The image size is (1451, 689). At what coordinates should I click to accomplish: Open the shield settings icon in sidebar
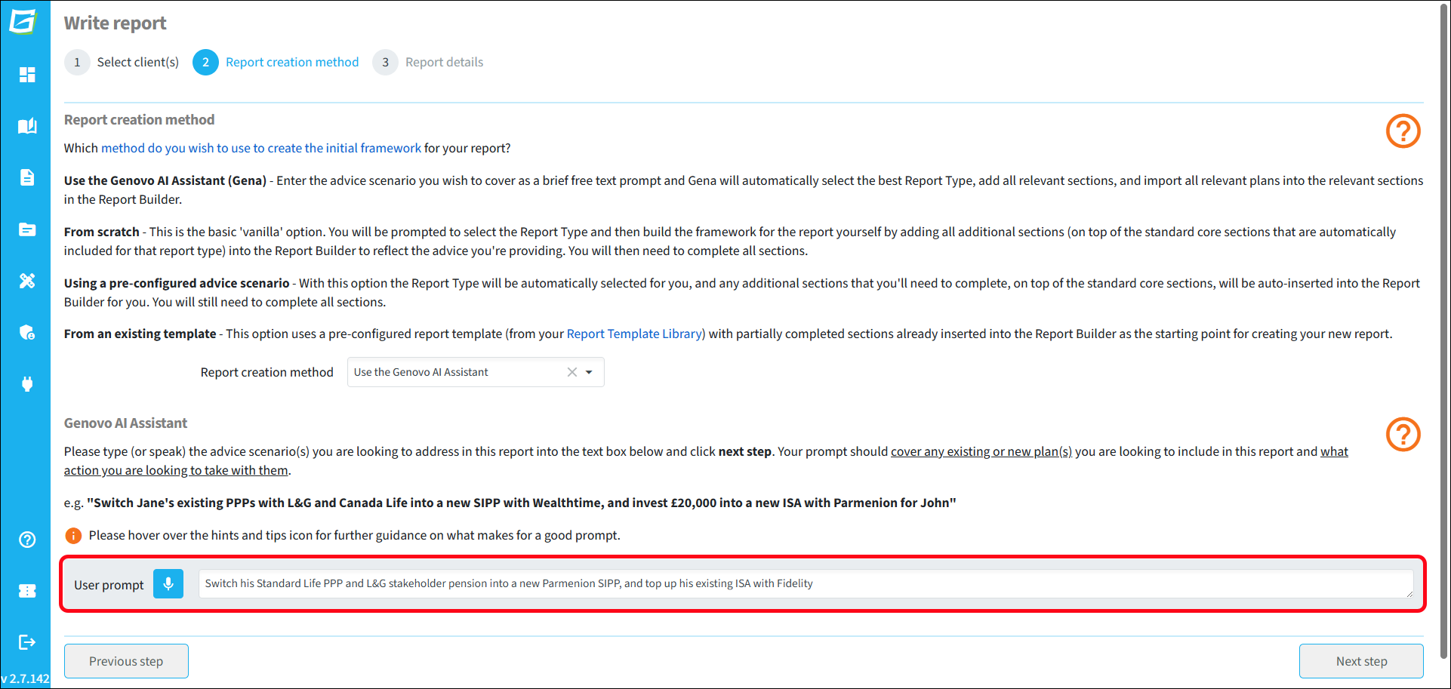pos(27,333)
